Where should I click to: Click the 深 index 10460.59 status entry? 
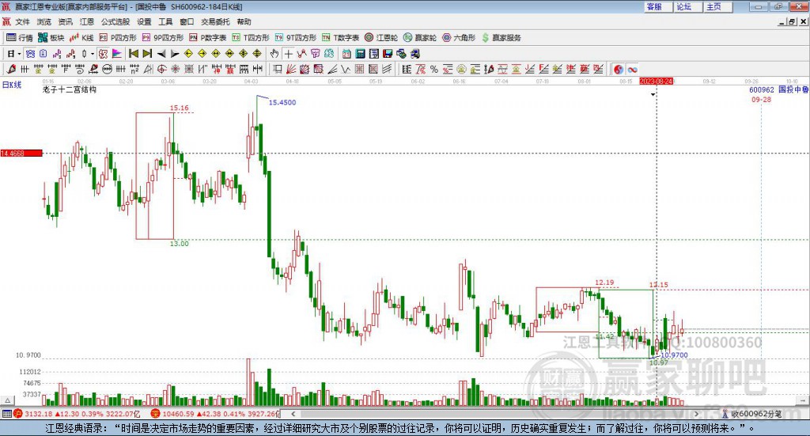(x=216, y=414)
